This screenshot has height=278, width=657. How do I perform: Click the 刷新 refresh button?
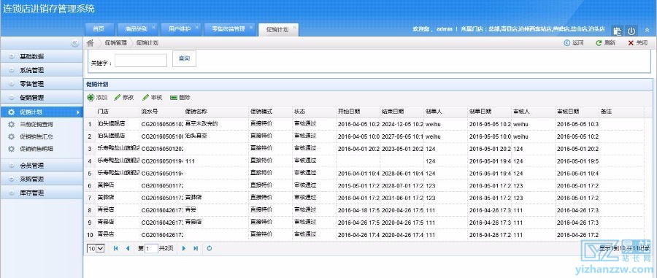click(x=606, y=43)
